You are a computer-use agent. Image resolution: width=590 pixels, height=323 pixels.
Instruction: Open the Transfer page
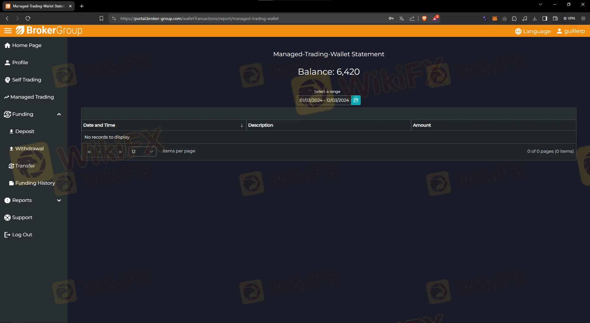[22, 166]
